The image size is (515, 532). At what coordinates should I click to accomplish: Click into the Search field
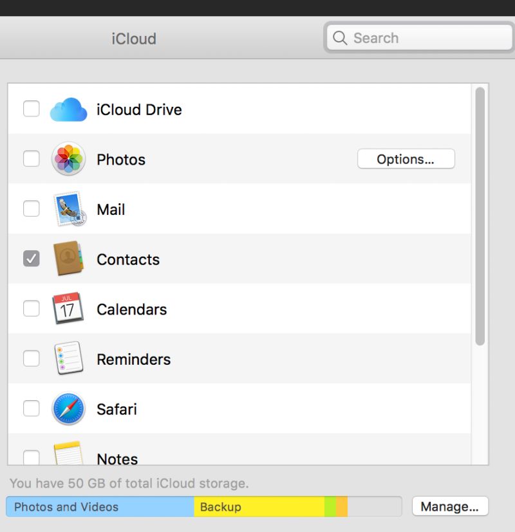pyautogui.click(x=419, y=38)
